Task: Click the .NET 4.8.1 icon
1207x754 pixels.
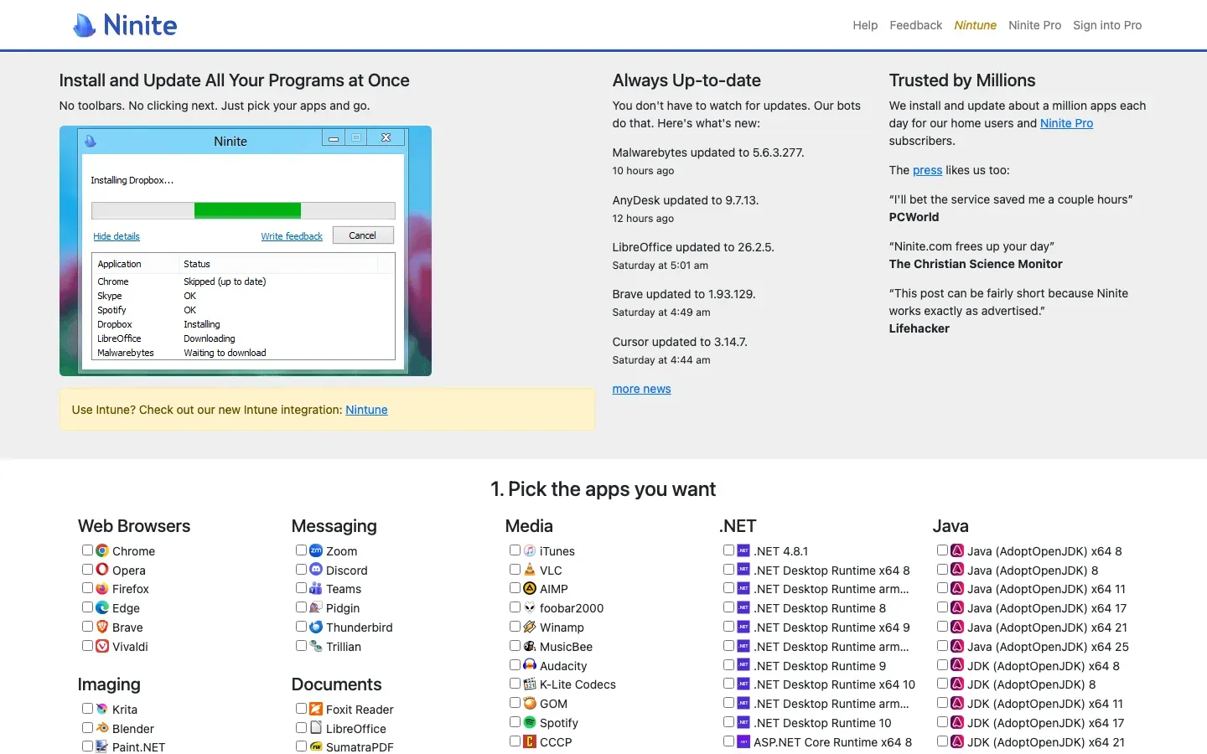Action: click(x=743, y=550)
